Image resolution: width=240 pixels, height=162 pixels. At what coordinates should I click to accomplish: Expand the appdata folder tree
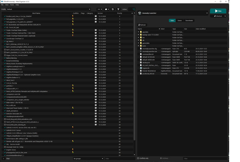(x=138, y=32)
